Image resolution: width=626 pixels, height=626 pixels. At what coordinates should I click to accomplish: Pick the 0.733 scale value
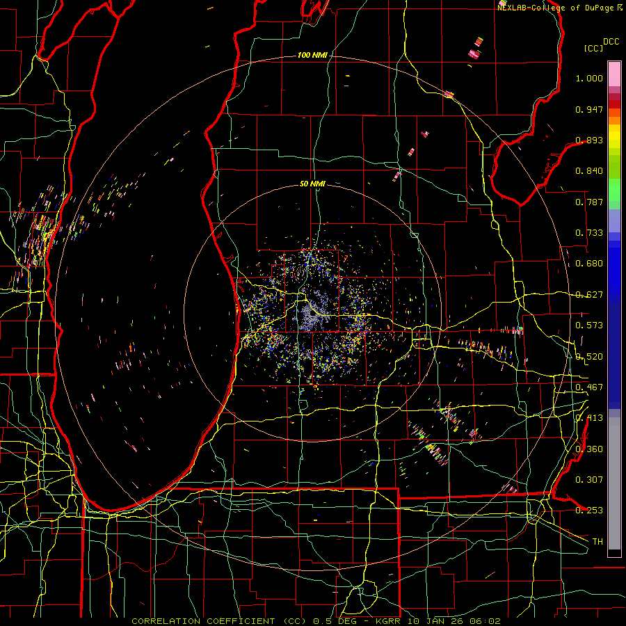[589, 233]
